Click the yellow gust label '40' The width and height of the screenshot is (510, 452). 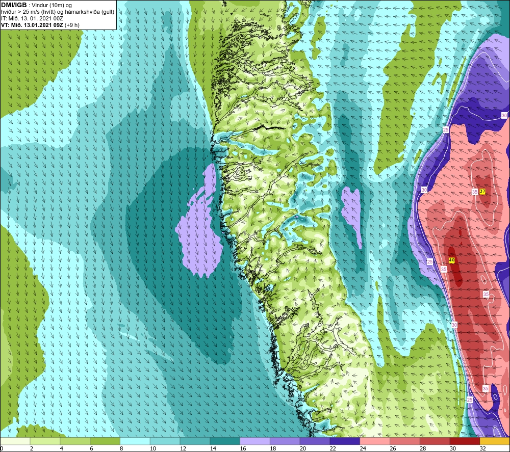(x=452, y=260)
